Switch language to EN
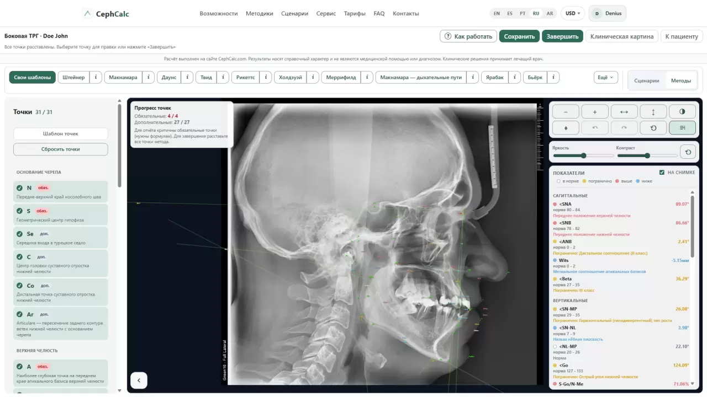 (497, 13)
